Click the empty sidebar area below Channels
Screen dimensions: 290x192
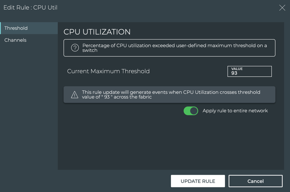click(29, 109)
